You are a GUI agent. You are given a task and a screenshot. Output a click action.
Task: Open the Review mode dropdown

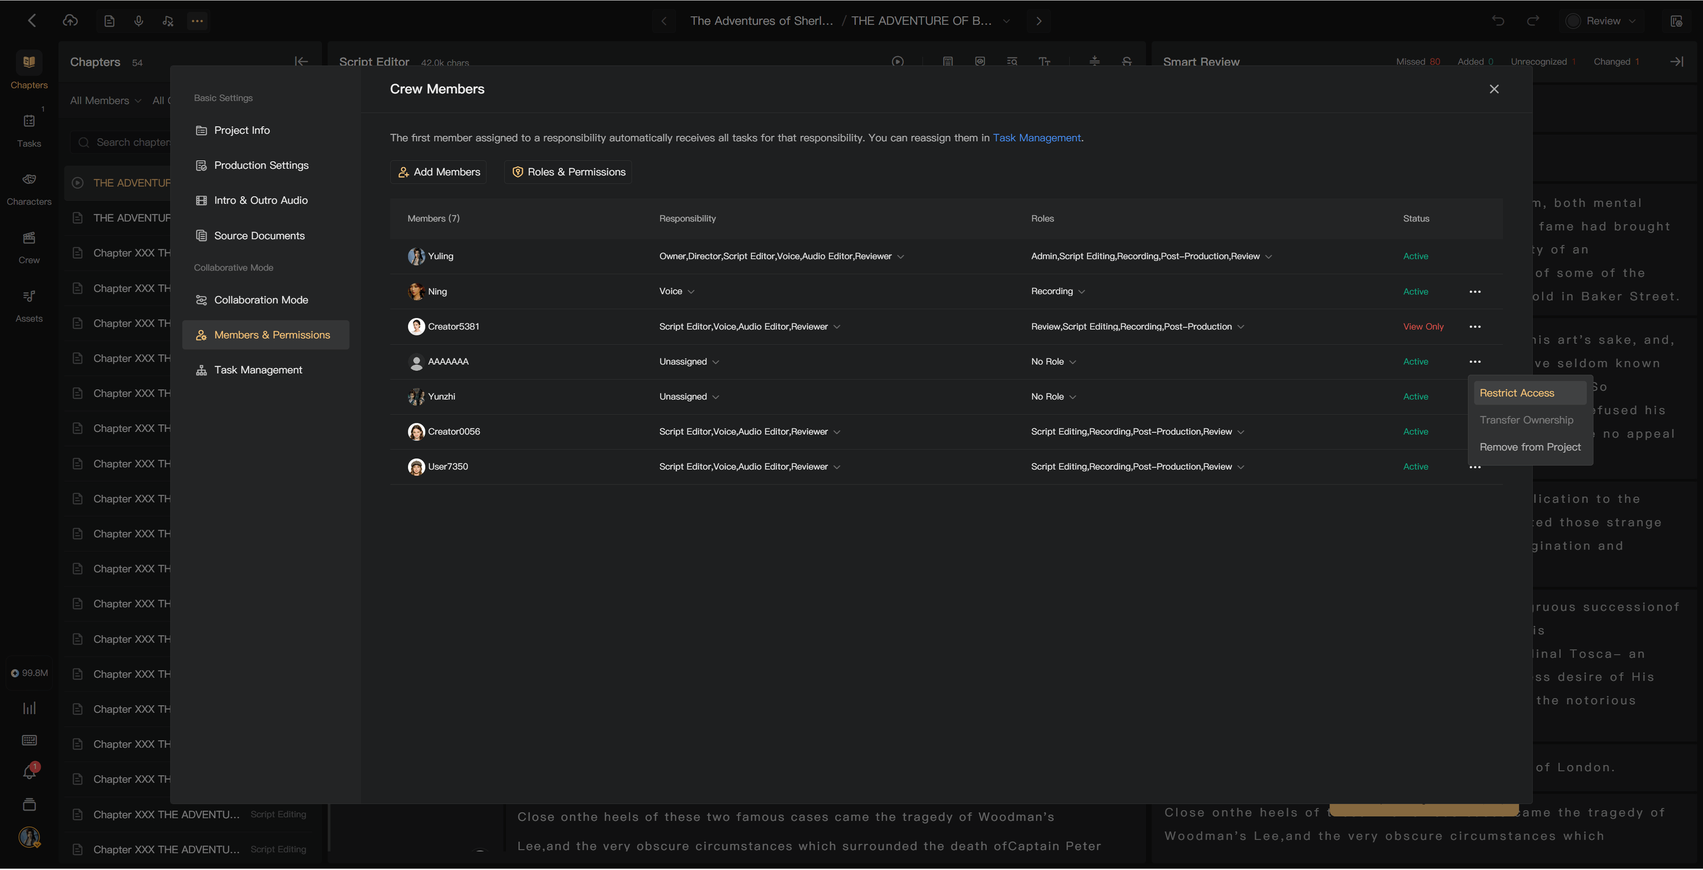pyautogui.click(x=1601, y=20)
